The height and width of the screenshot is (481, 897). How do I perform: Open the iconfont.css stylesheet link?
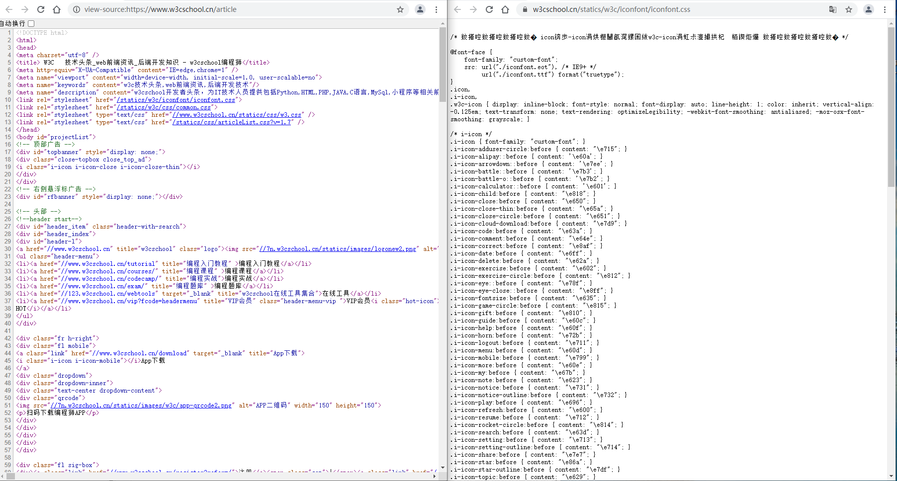[176, 100]
